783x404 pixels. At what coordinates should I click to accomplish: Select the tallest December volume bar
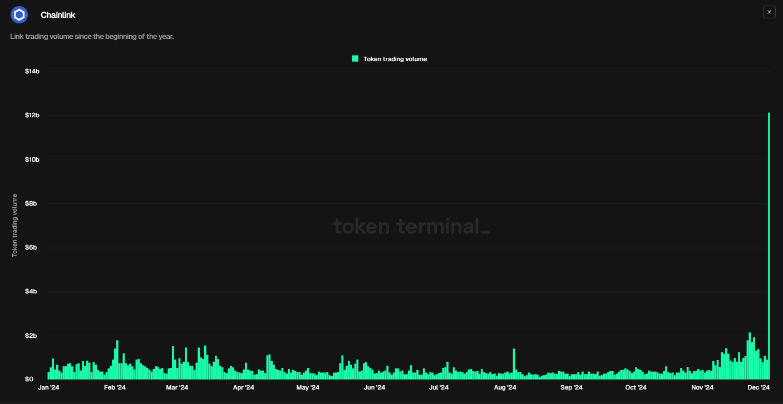(770, 245)
